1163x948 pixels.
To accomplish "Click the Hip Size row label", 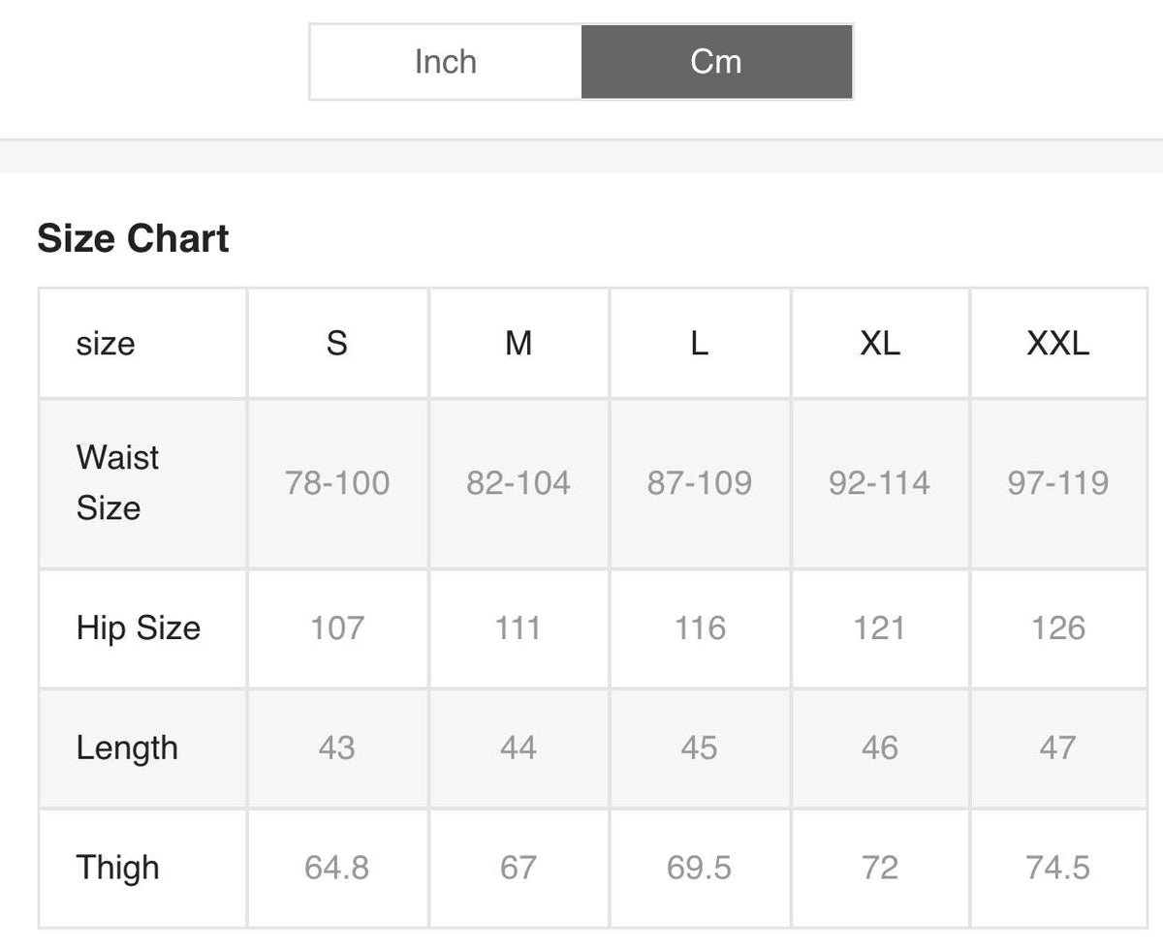I will [x=139, y=627].
